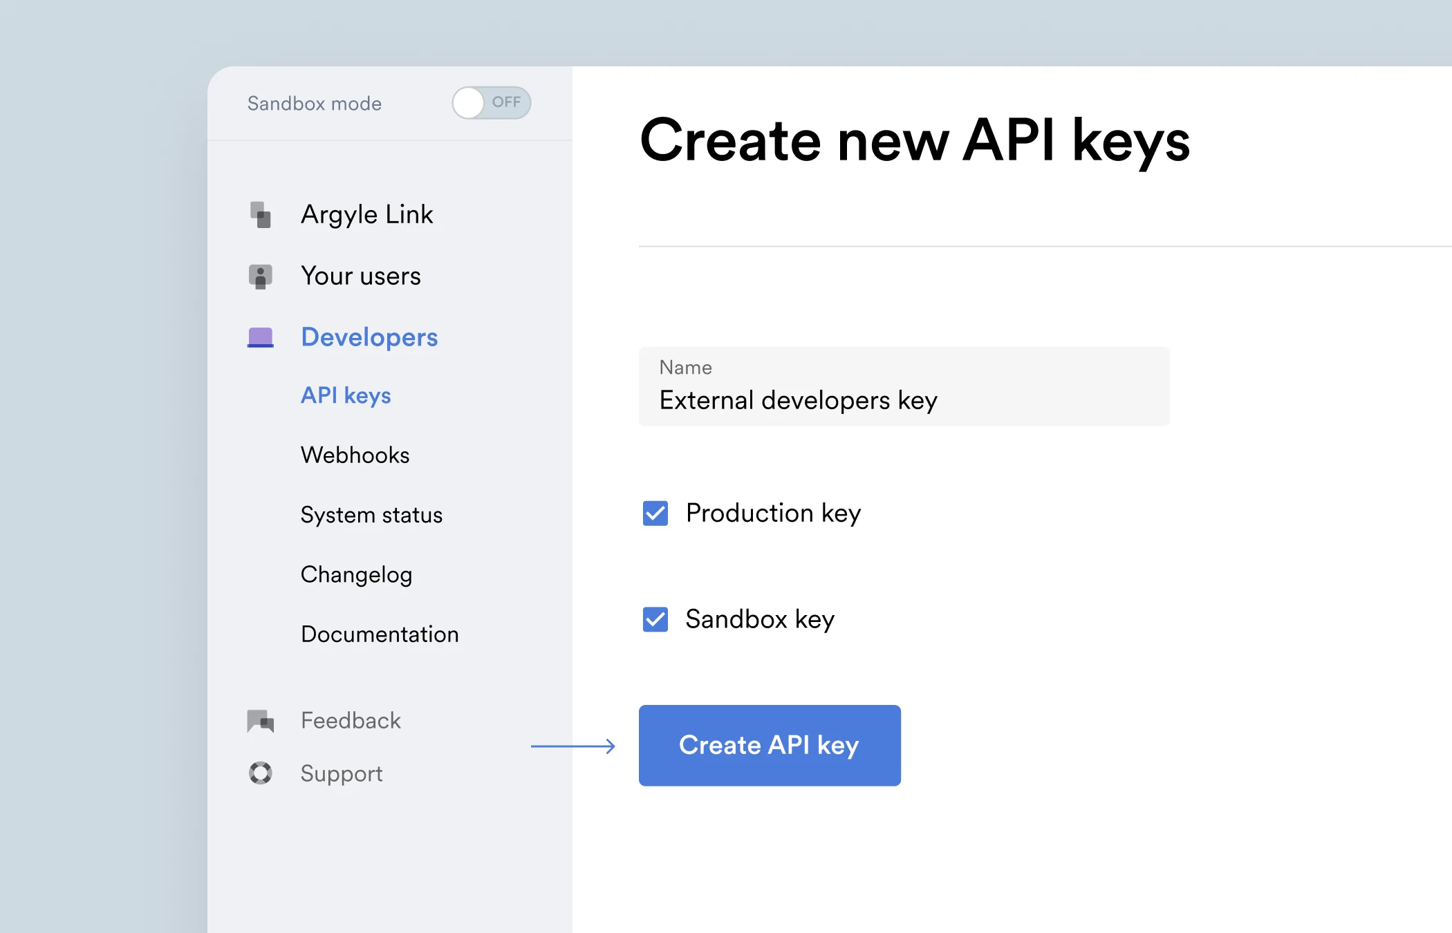
Task: Open the Documentation link
Action: 380,634
